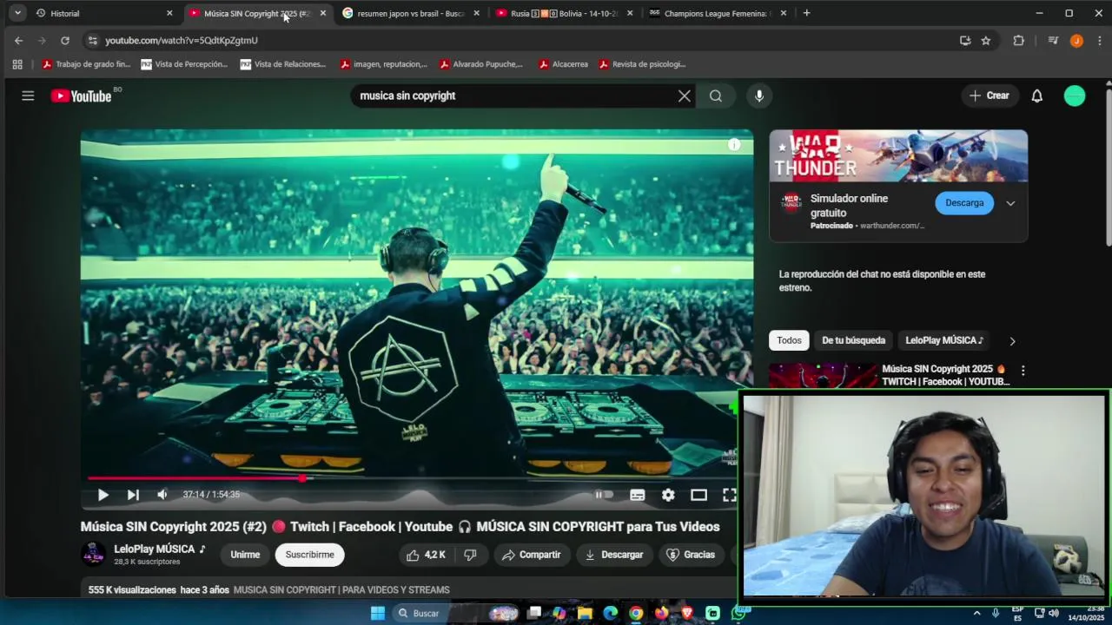1112x625 pixels.
Task: Subscribe with the Suscribirme button
Action: coord(310,555)
